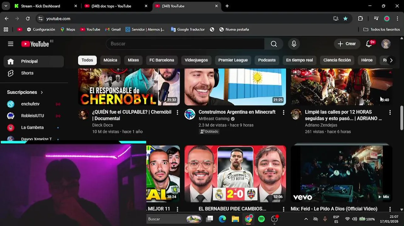This screenshot has width=404, height=226.
Task: Select the Podcasts chip
Action: point(267,60)
